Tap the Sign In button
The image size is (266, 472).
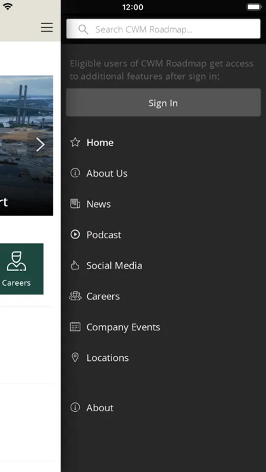click(x=163, y=103)
